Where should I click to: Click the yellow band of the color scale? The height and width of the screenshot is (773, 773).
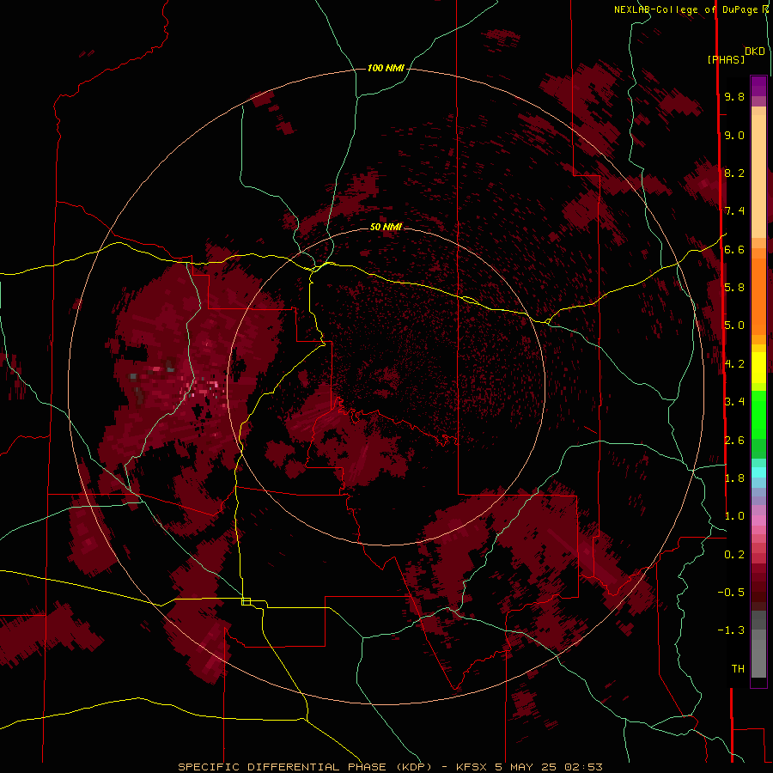(x=758, y=368)
